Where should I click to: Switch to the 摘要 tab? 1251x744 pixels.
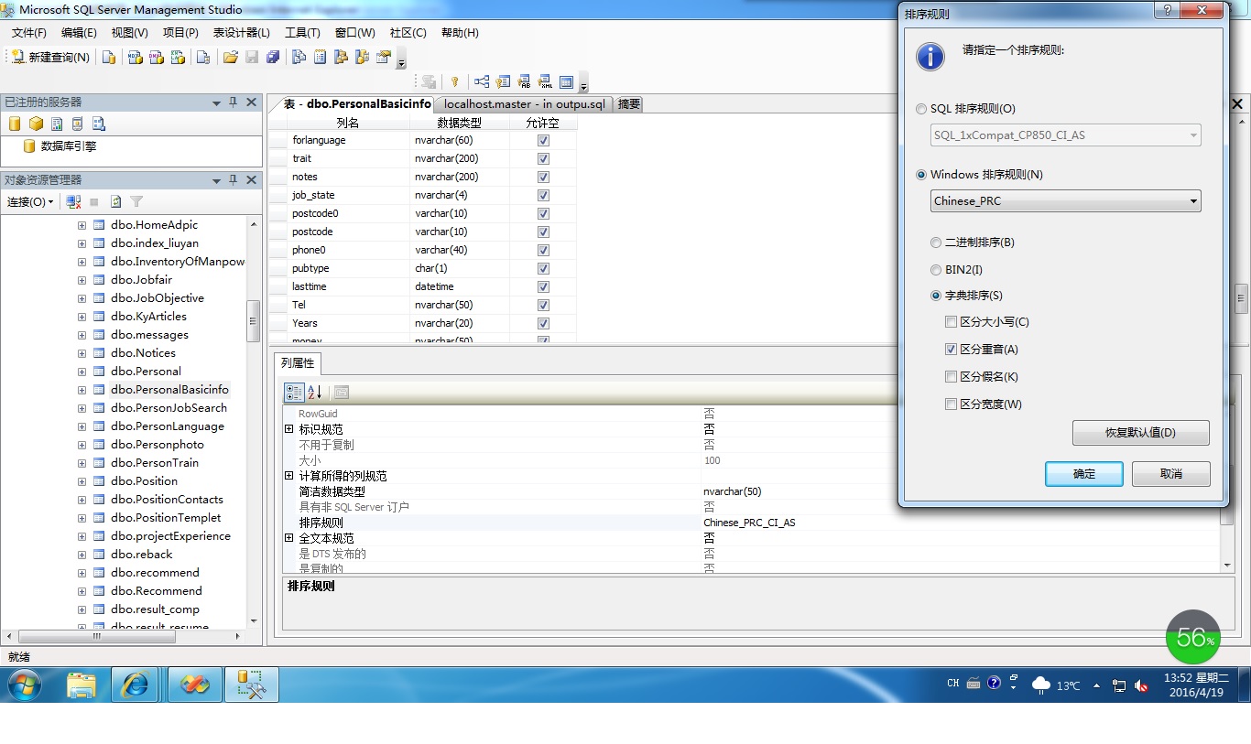628,104
